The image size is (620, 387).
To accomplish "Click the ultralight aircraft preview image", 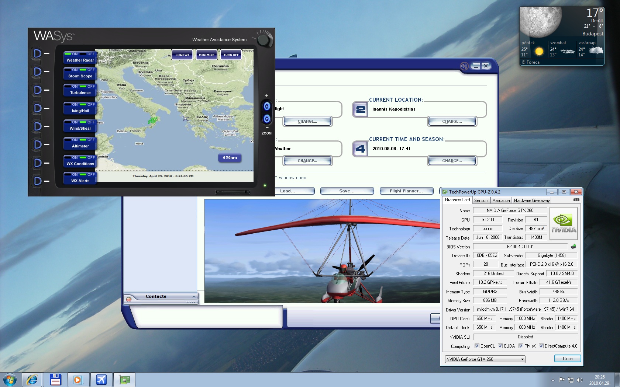I will [x=322, y=251].
